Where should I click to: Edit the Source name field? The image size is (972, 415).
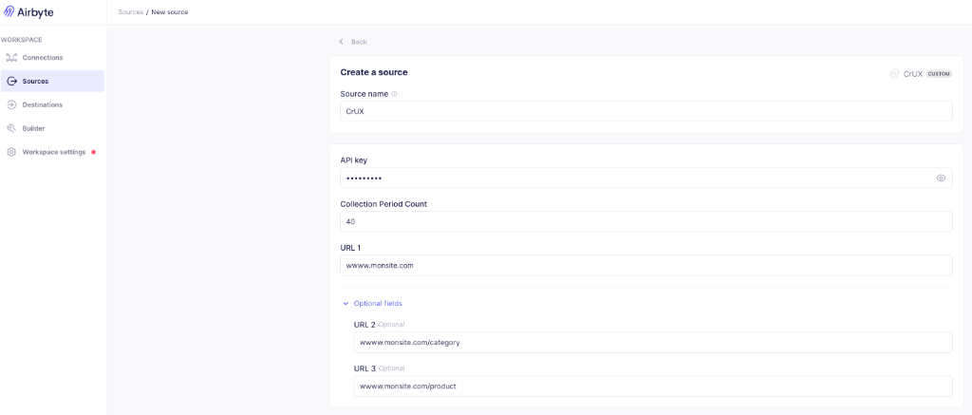(x=645, y=112)
